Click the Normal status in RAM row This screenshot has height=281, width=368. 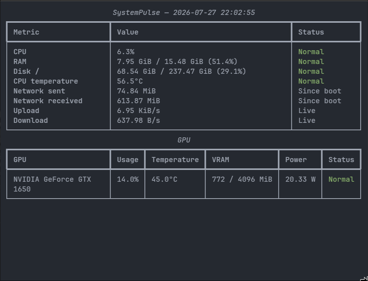coord(311,62)
